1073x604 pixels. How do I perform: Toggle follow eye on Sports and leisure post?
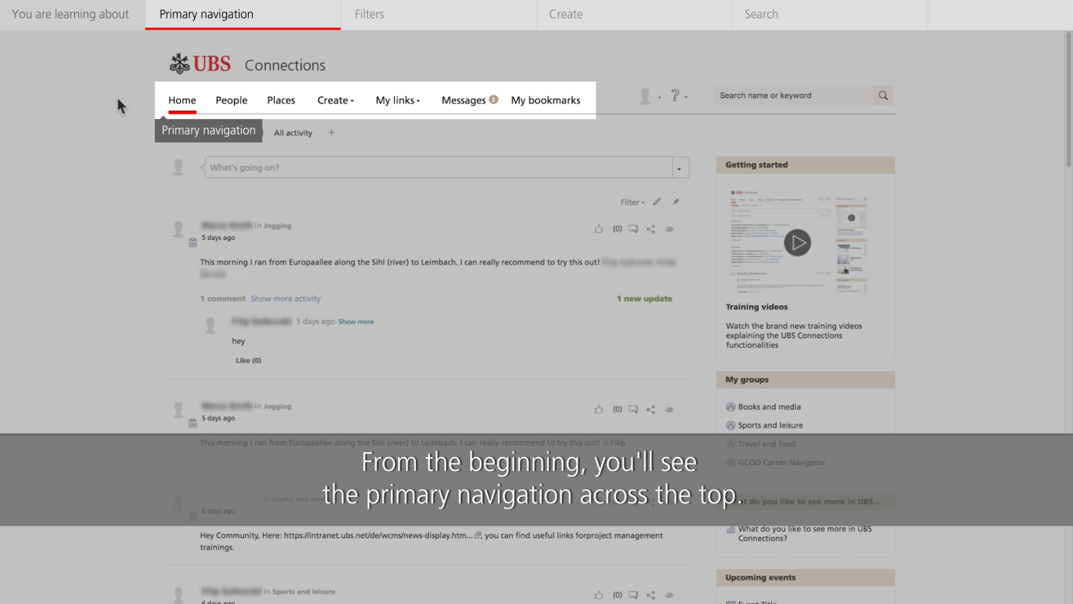(x=669, y=595)
